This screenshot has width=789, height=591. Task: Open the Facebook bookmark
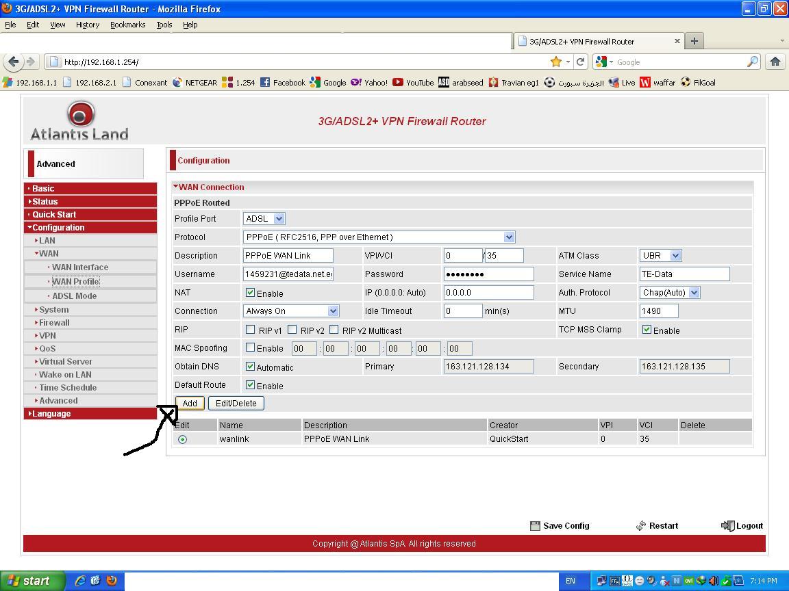click(x=283, y=82)
